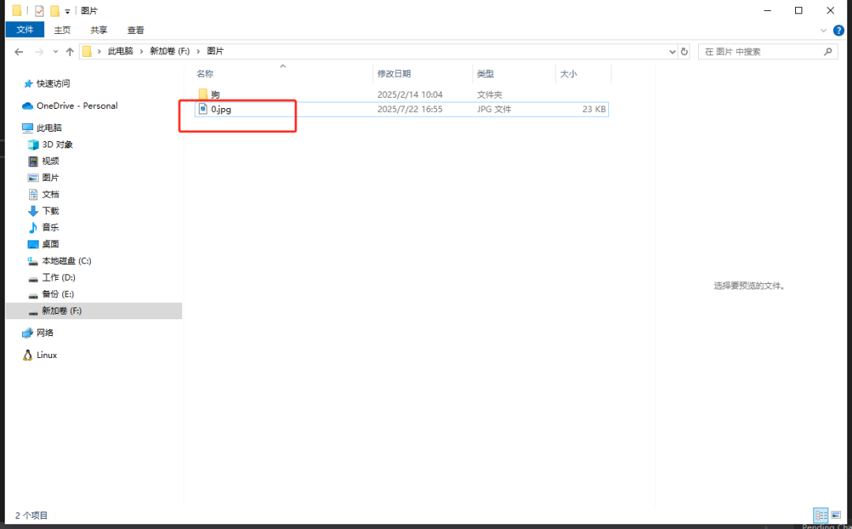Go back using the left arrow button
The height and width of the screenshot is (529, 852).
click(19, 51)
